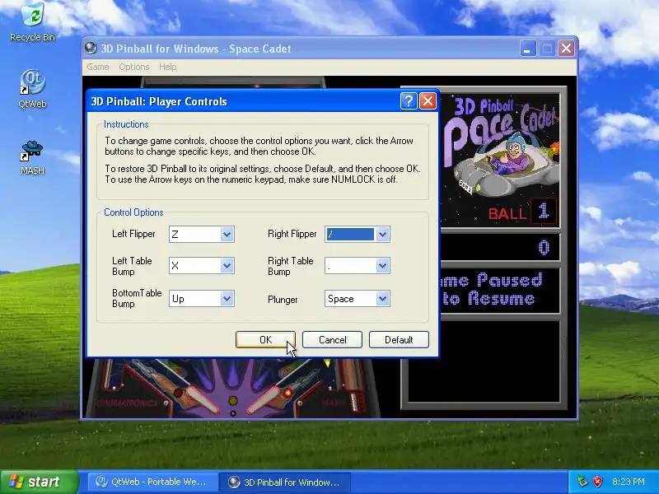The image size is (659, 494).
Task: Click the red security shield tray icon
Action: (x=598, y=482)
